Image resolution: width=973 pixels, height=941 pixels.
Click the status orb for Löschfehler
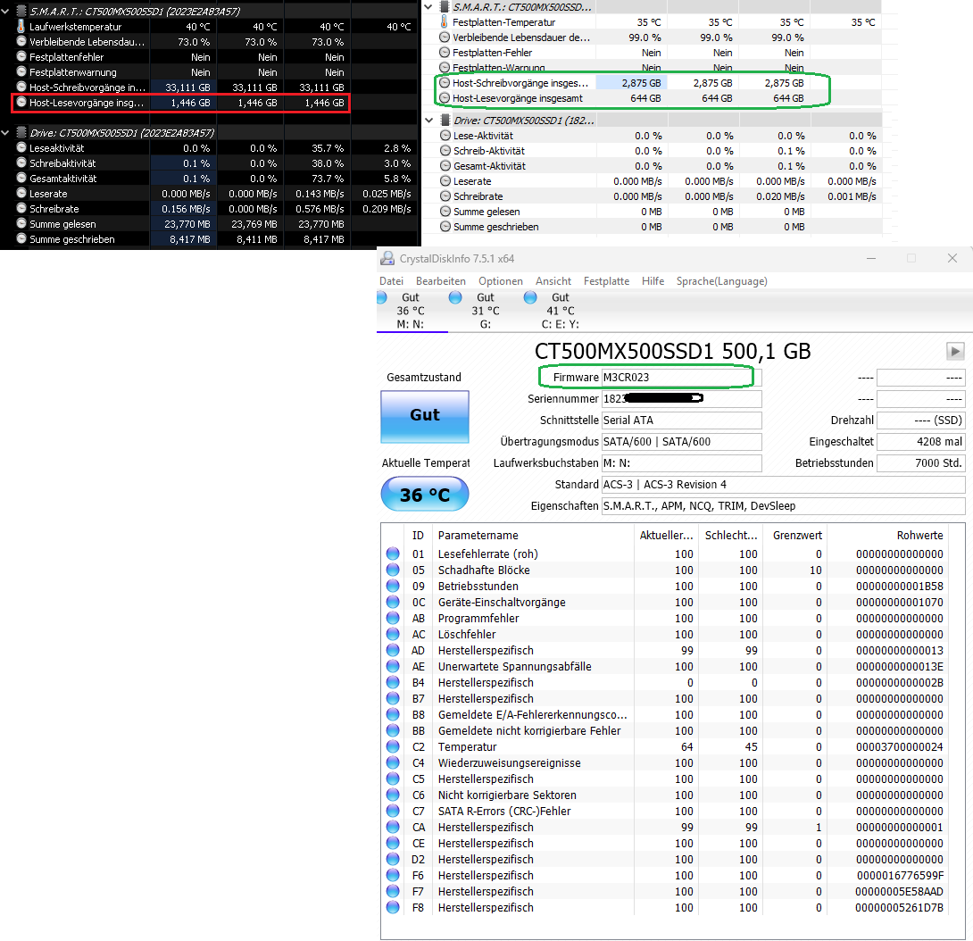point(393,635)
